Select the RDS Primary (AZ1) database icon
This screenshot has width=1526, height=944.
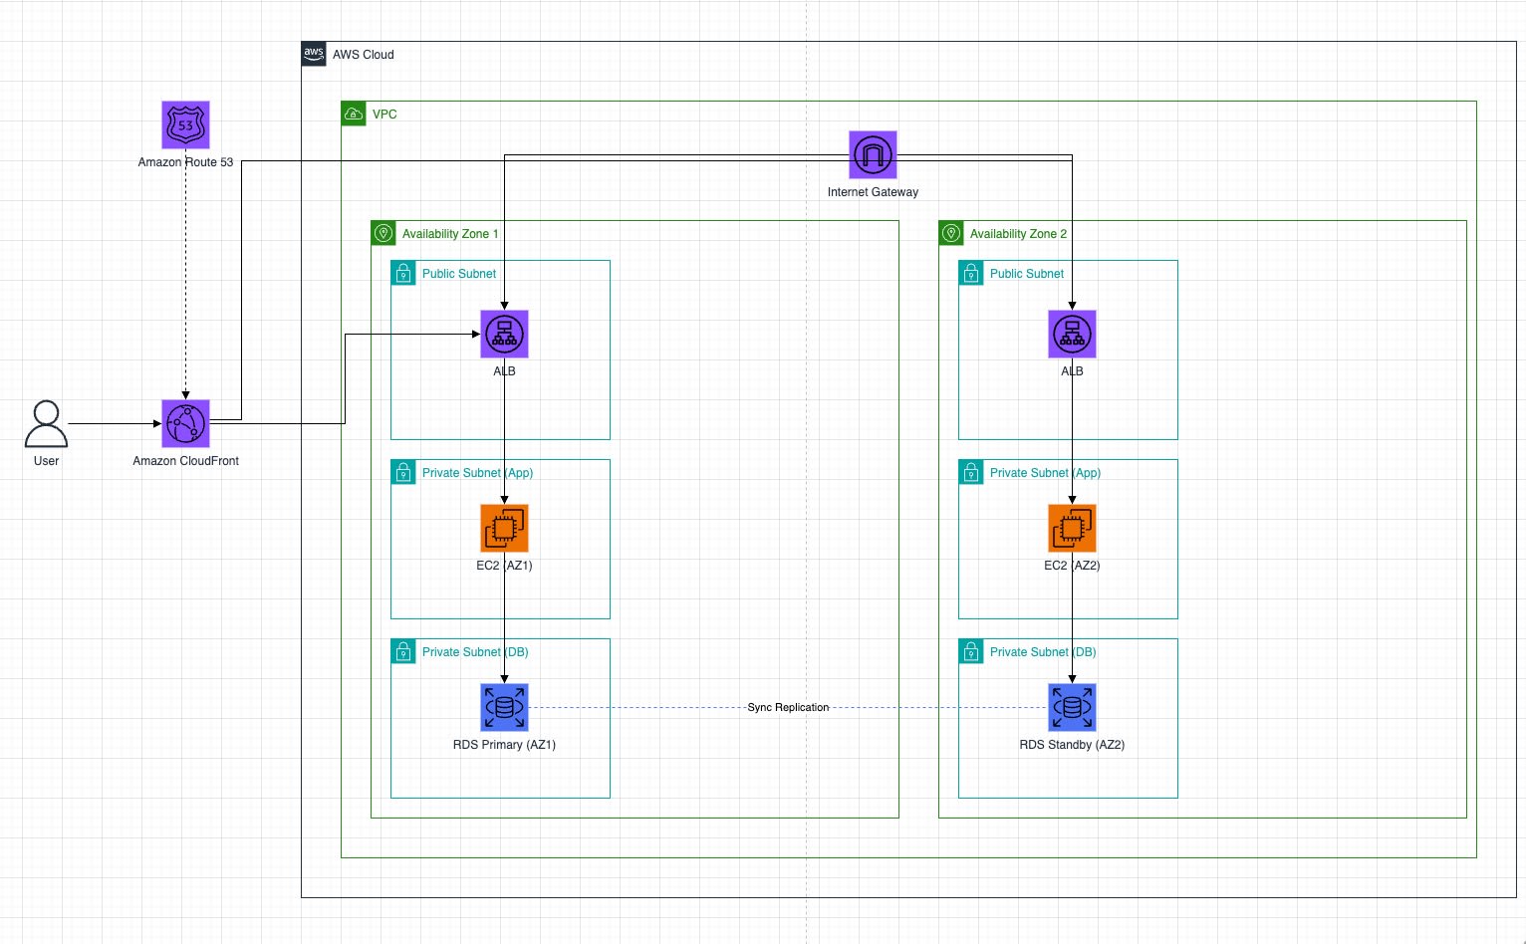pos(504,707)
